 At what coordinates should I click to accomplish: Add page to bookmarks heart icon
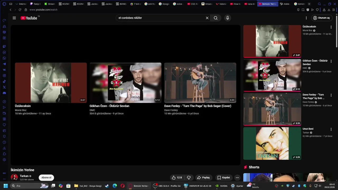pyautogui.click(x=317, y=10)
